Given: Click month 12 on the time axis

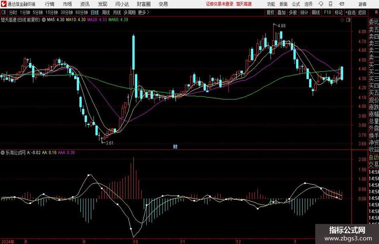Looking at the screenshot, I should 239,242.
